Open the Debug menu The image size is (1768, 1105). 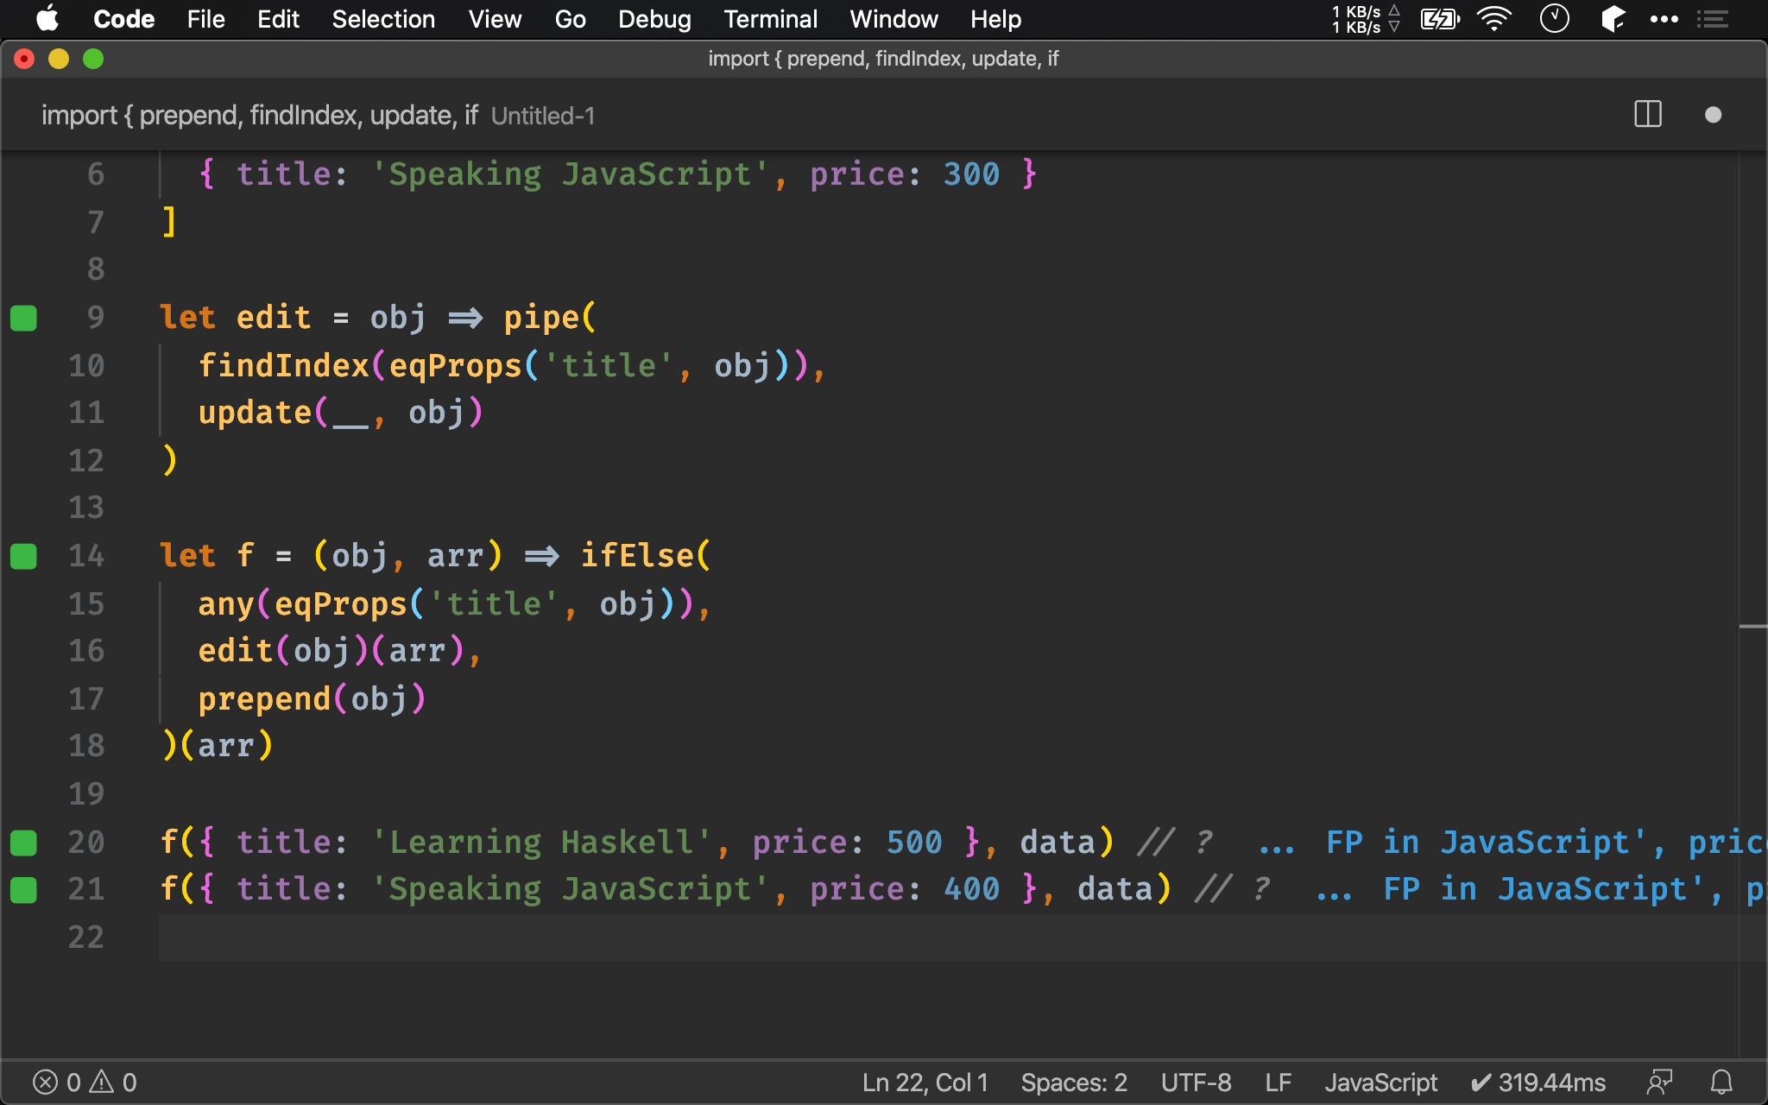654,19
